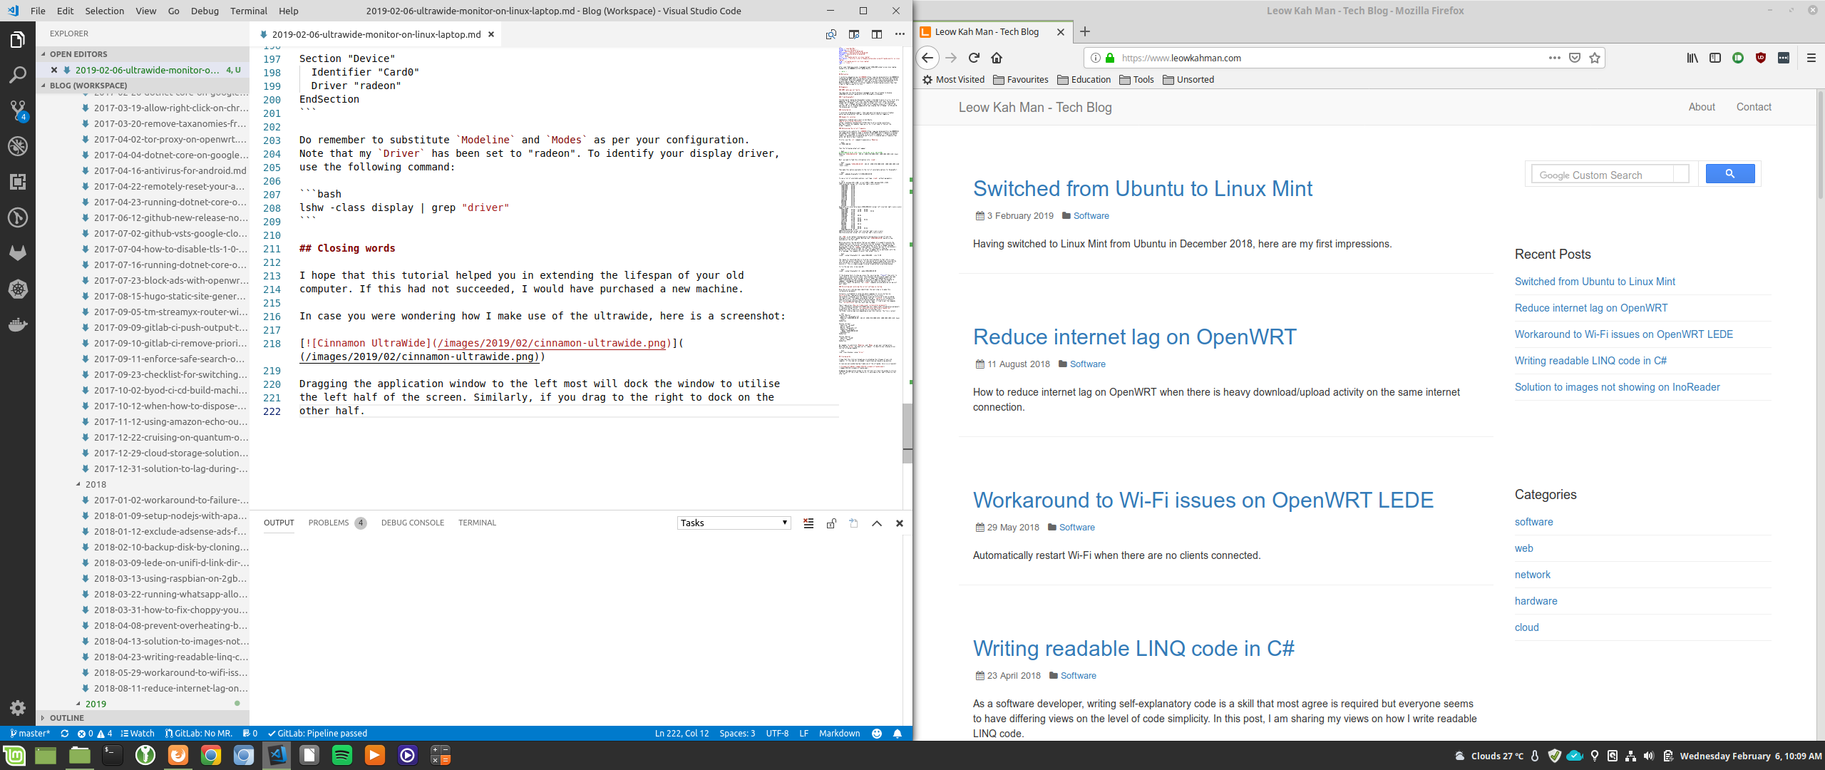Bookmark this page with the star icon
Image resolution: width=1825 pixels, height=770 pixels.
[1595, 58]
